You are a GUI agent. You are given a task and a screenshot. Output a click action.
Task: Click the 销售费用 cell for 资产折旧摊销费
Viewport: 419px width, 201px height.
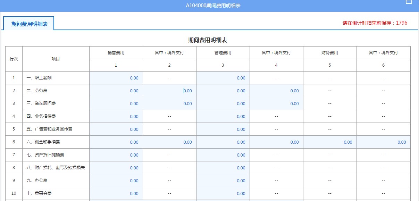tap(116, 155)
